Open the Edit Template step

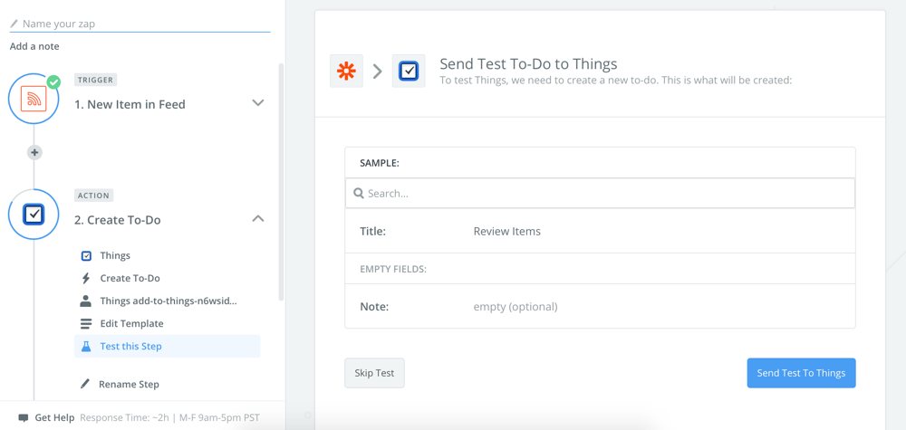click(x=131, y=324)
